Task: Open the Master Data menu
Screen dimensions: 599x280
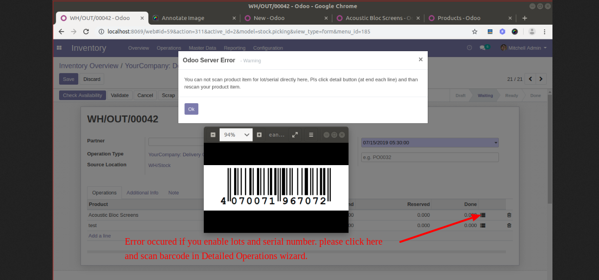Action: pyautogui.click(x=202, y=48)
